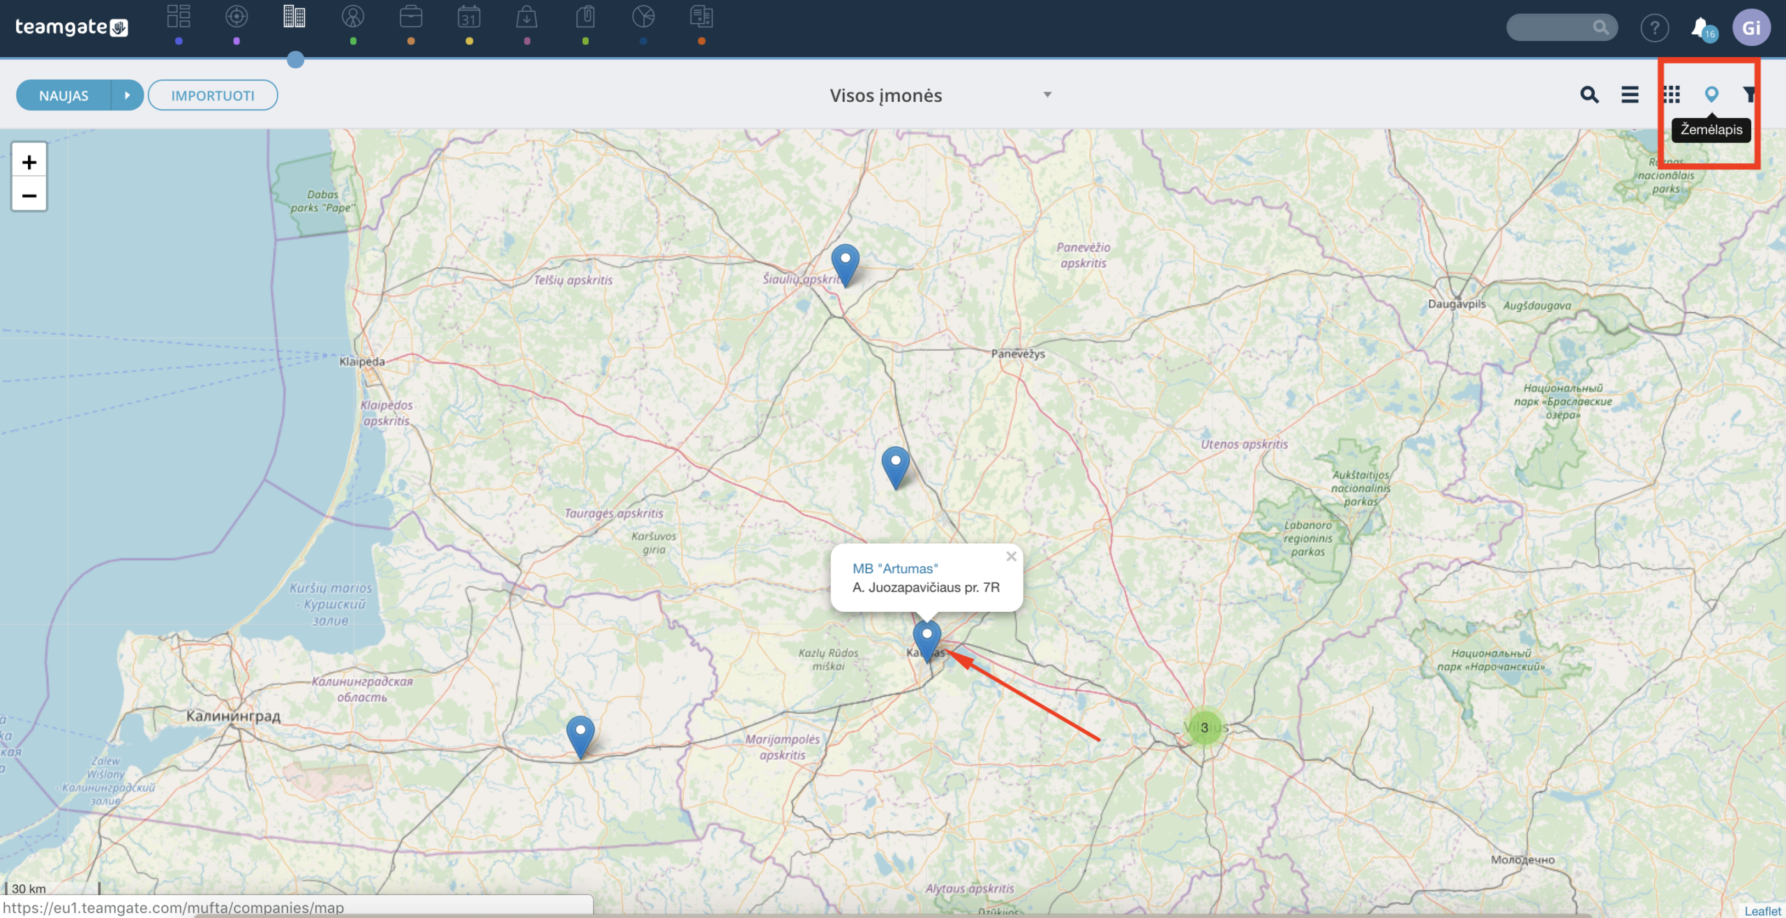Click the NAUJAS button
Image resolution: width=1786 pixels, height=918 pixels.
[x=63, y=96]
